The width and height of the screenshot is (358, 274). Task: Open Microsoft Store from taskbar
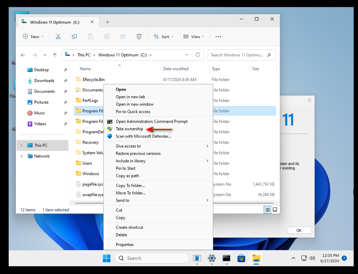(x=241, y=259)
